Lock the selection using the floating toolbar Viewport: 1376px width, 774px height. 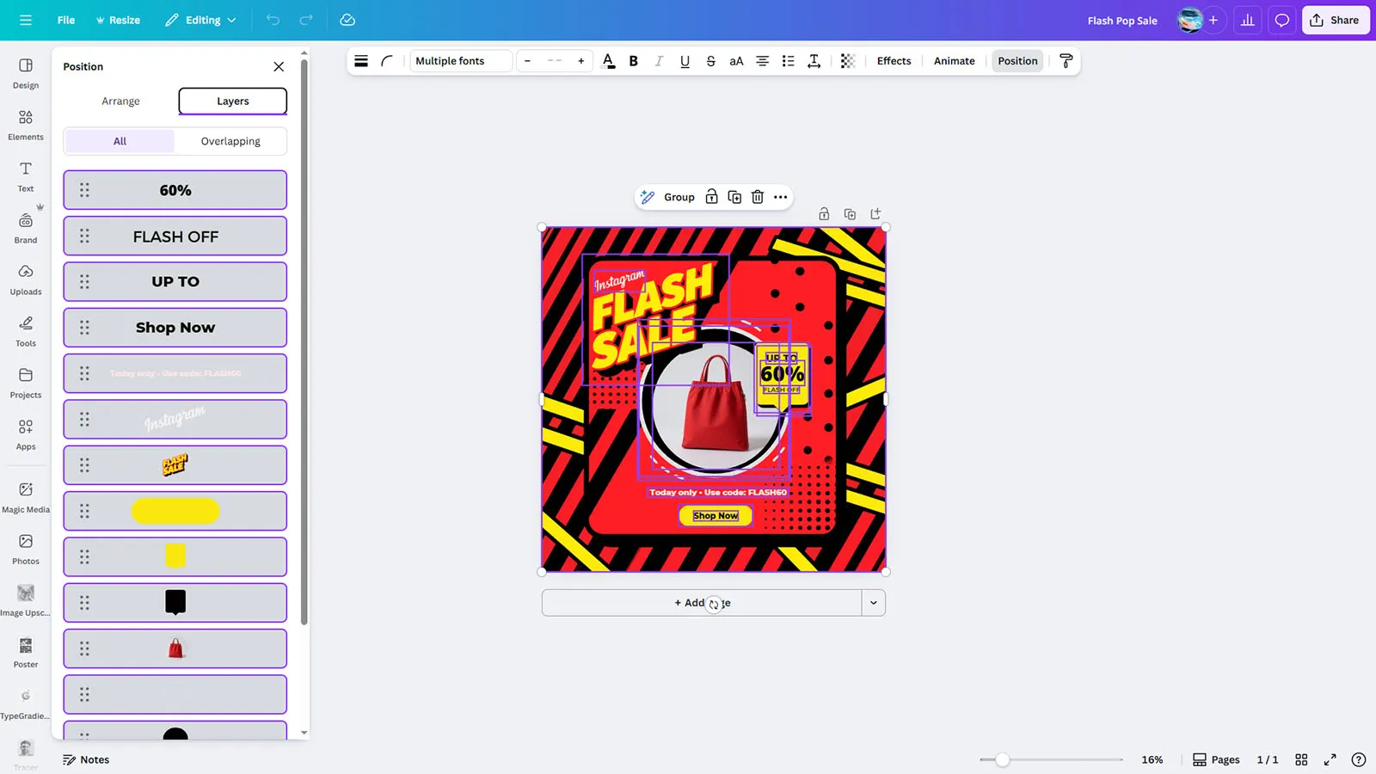click(x=711, y=197)
